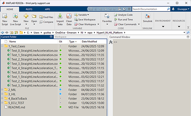
Task: Click the Undo icon in quick access toolbar
Action: 110,9
